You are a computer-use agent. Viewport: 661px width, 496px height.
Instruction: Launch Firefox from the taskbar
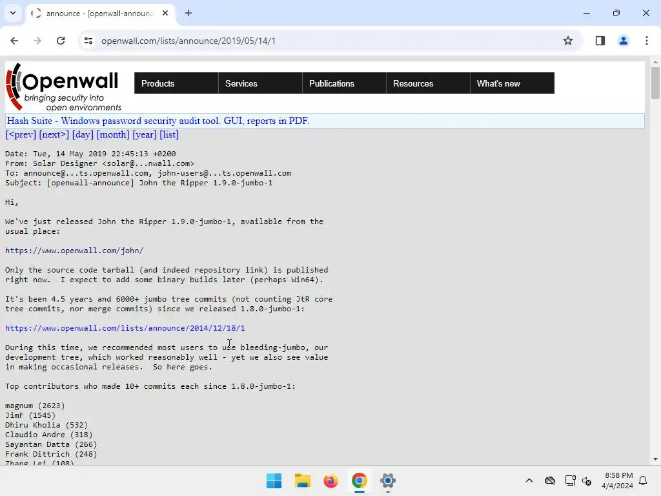pos(331,480)
